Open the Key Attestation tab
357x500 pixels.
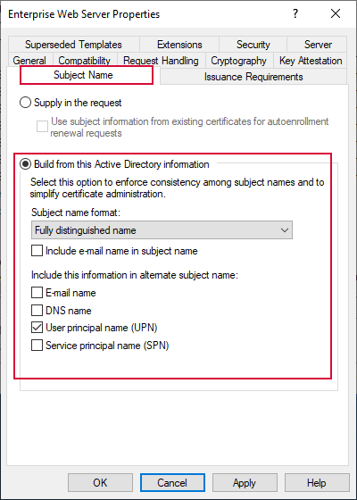tap(311, 61)
